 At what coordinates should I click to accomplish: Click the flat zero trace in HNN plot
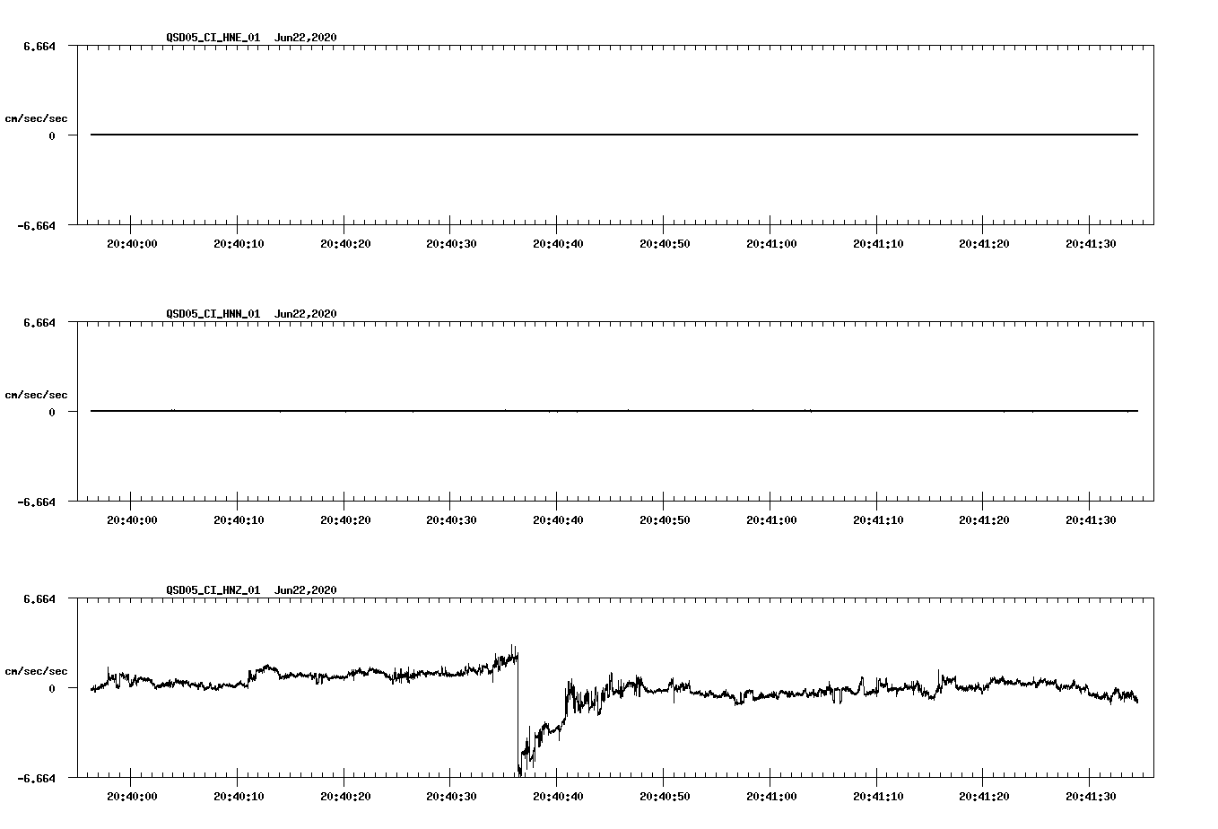[x=614, y=411]
